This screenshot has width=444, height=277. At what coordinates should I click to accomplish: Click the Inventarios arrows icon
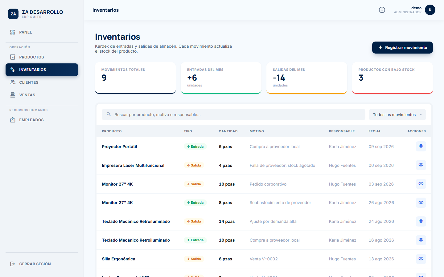point(13,70)
